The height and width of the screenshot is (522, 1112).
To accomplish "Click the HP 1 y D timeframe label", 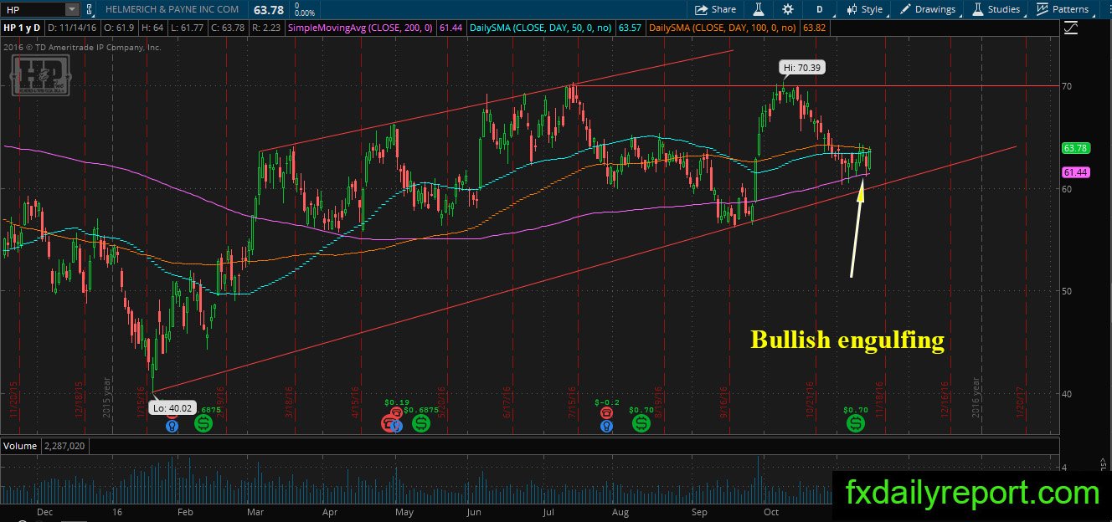I will coord(22,28).
